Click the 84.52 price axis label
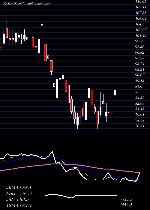The width and height of the screenshot is (150, 210). coord(140,97)
